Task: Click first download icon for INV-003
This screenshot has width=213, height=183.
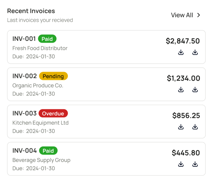Action: point(181,127)
